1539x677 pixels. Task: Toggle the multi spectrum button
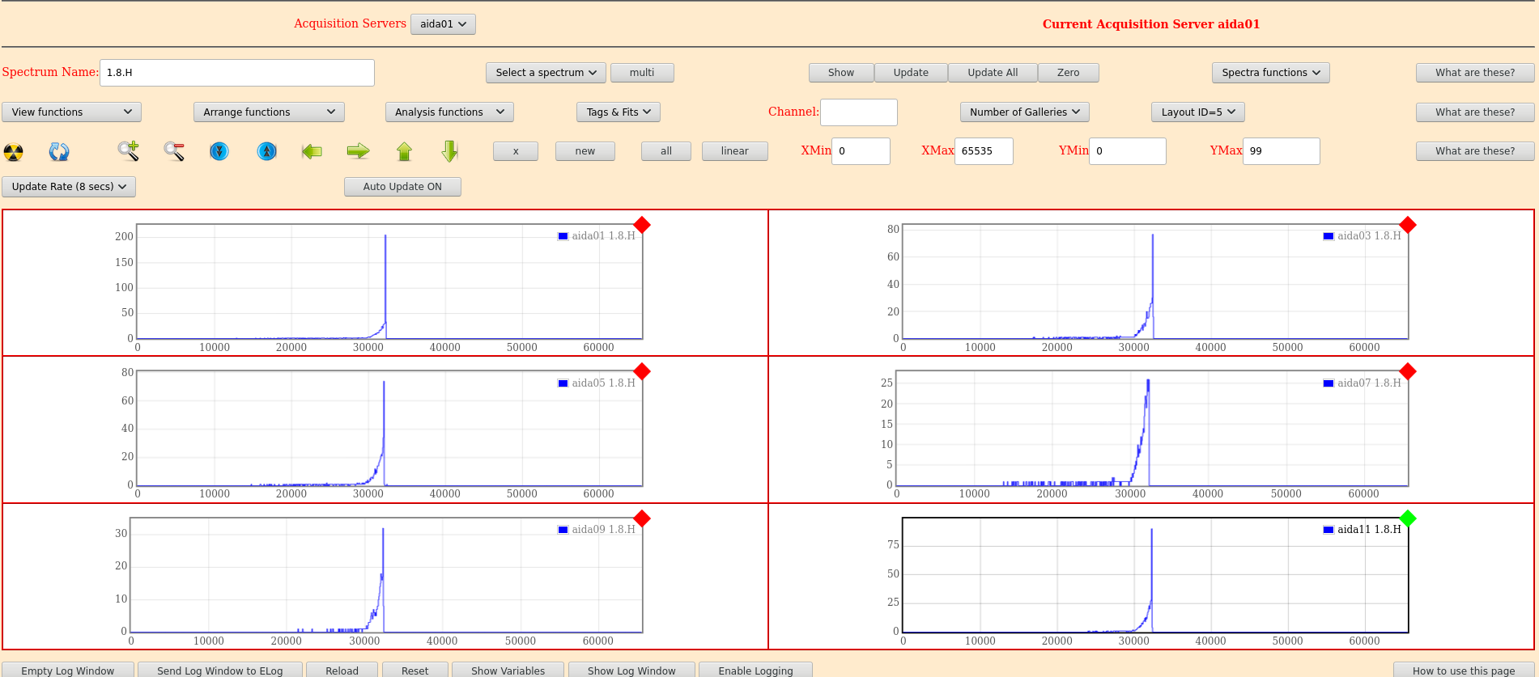click(x=641, y=73)
